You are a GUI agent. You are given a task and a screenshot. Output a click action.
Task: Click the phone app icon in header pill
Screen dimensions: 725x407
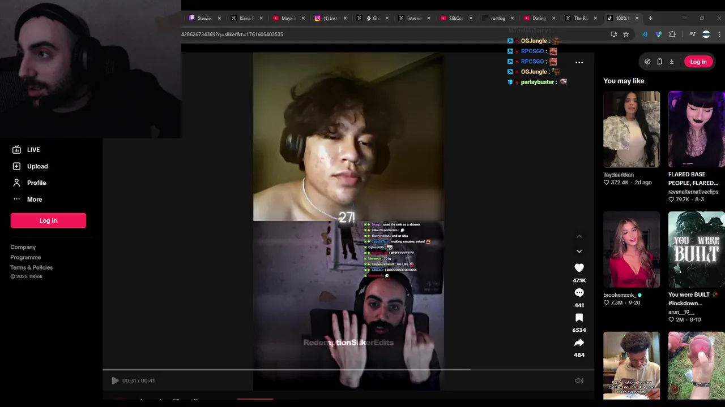point(659,62)
